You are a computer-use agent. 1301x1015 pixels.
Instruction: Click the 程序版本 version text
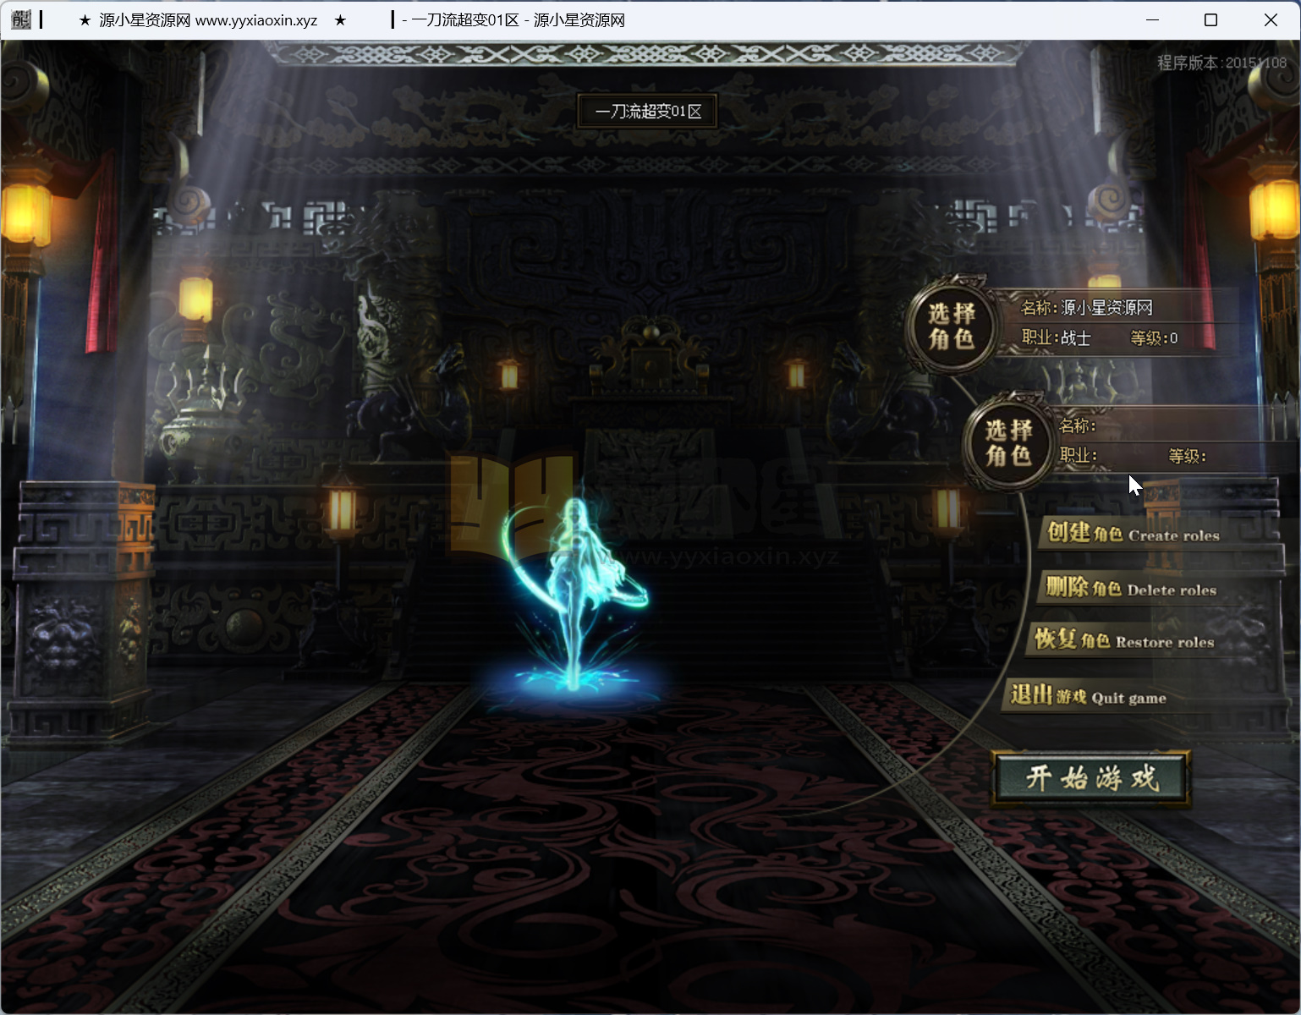[1221, 63]
